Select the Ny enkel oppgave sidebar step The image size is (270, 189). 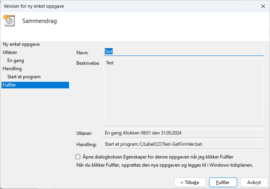click(x=21, y=44)
